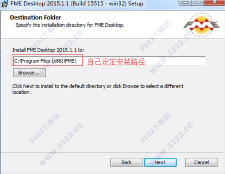Click the 'Specify the installation directory' subtitle
This screenshot has height=174, width=225.
coord(70,25)
